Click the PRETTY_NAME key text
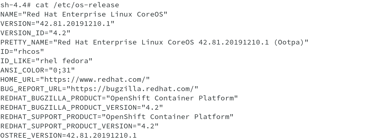 click(24, 42)
